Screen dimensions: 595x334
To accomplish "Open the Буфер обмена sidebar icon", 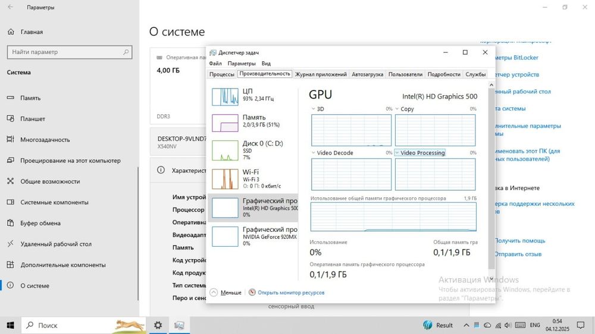I will [x=11, y=223].
